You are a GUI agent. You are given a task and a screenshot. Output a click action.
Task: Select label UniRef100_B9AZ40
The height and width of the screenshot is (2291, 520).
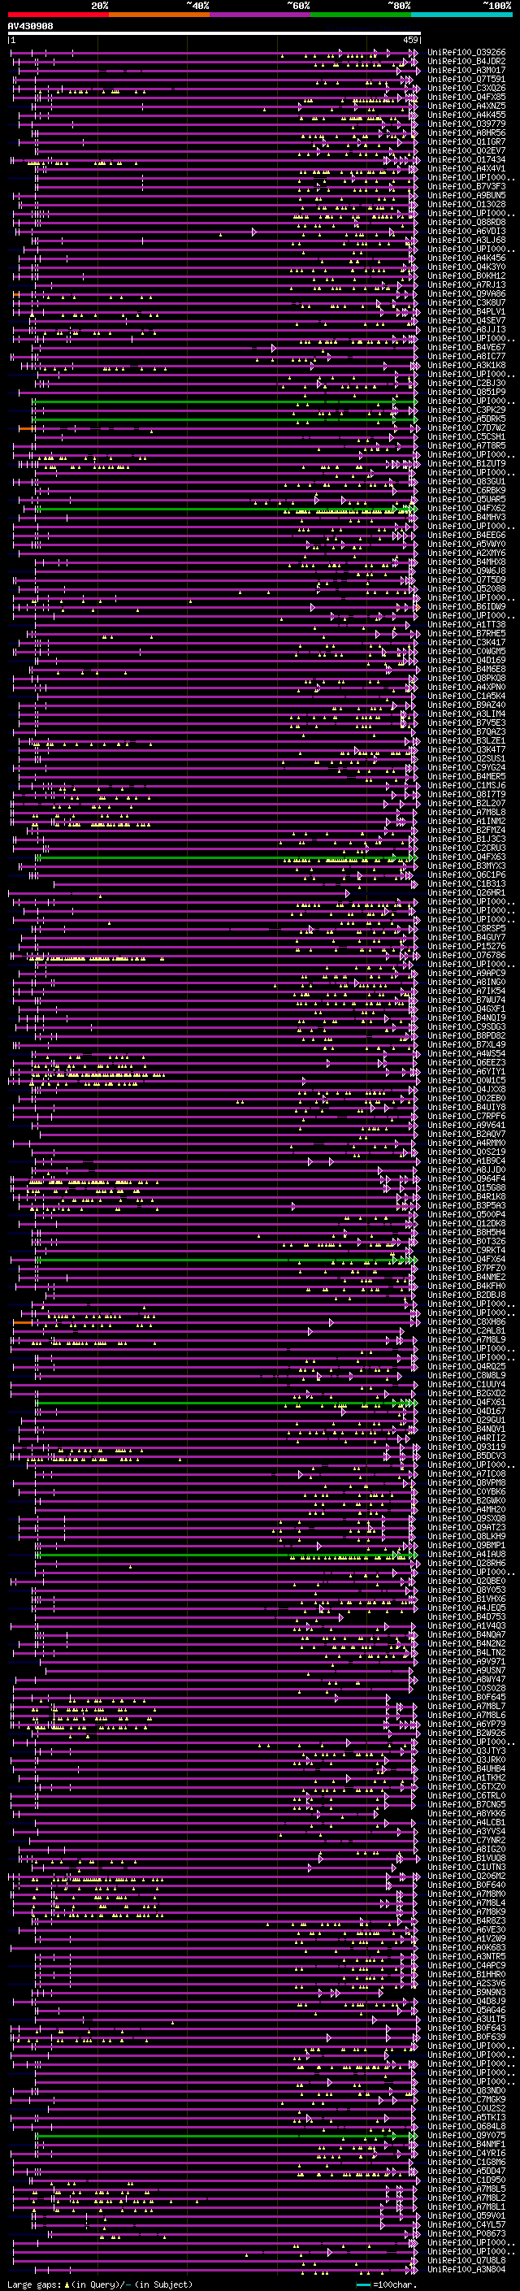tap(466, 705)
